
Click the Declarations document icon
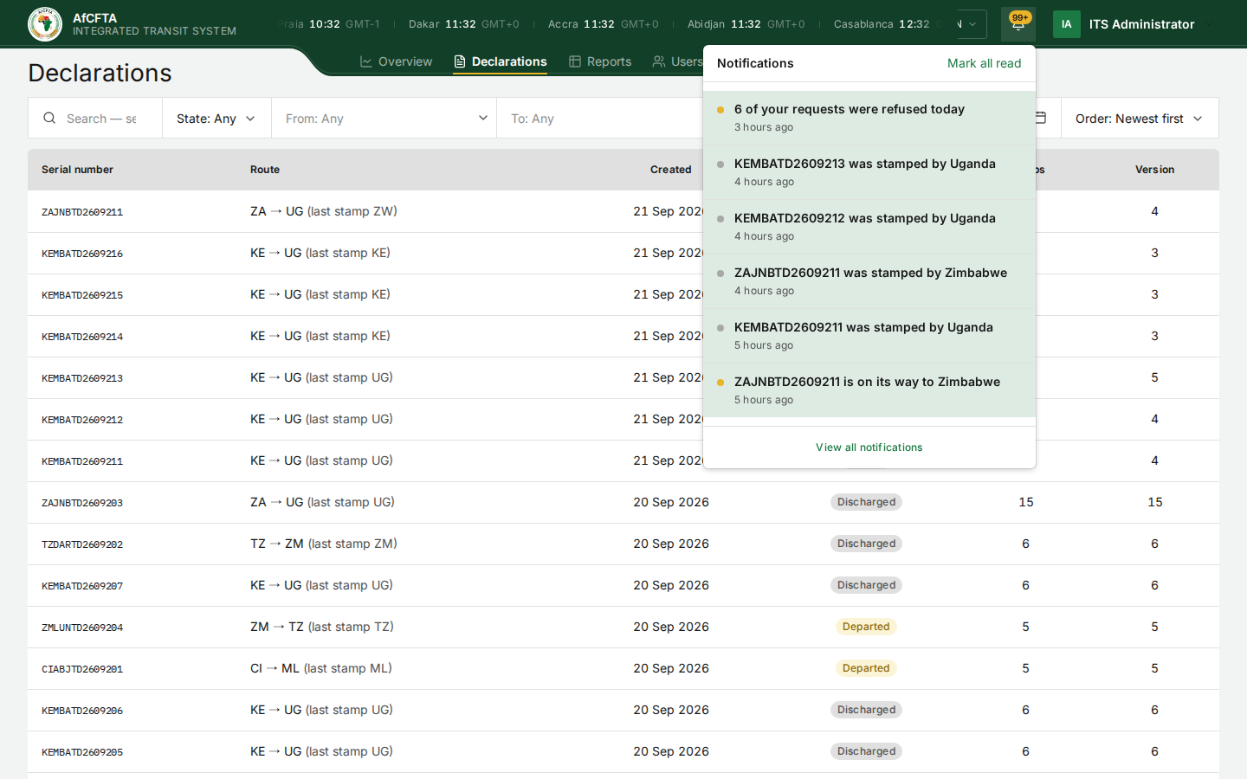click(x=460, y=61)
